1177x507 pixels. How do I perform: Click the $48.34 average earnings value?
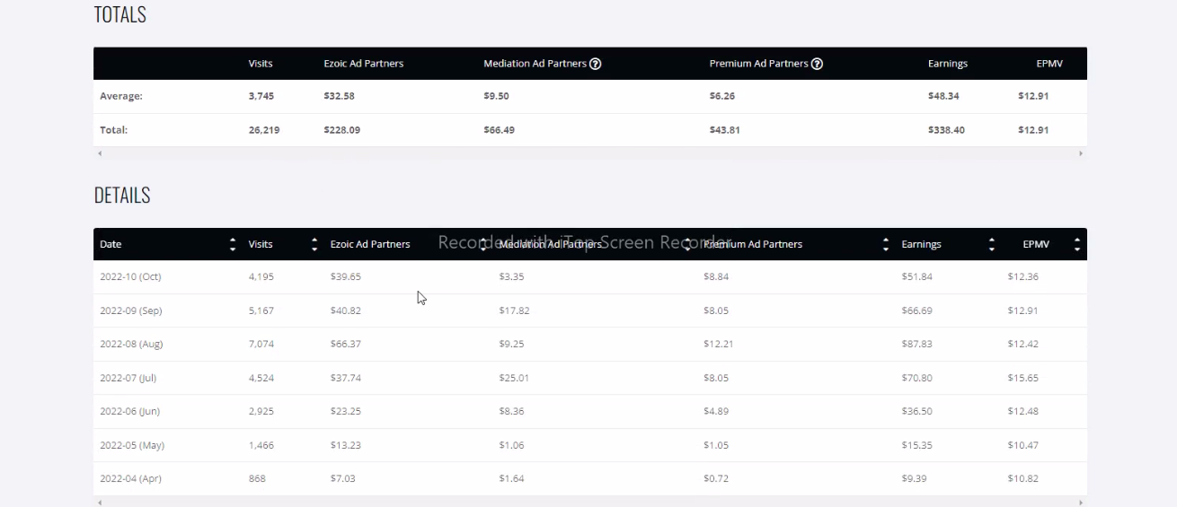pos(943,96)
